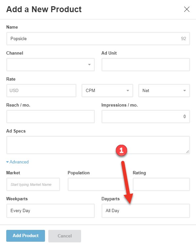
Task: Click inside the Ad Specs text area
Action: pyautogui.click(x=98, y=145)
